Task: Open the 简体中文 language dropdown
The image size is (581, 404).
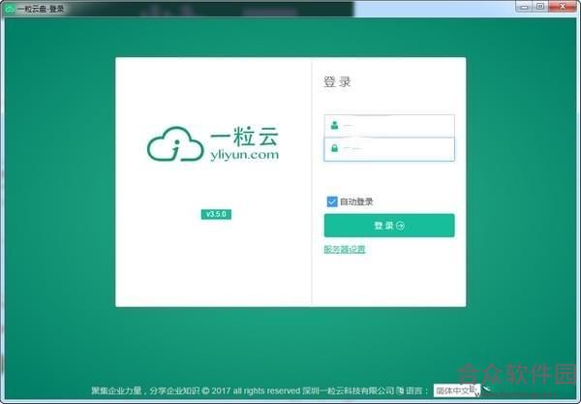Action: click(x=456, y=390)
